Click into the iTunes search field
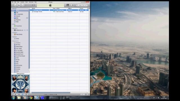This screenshot has width=180, height=101. 82,5
